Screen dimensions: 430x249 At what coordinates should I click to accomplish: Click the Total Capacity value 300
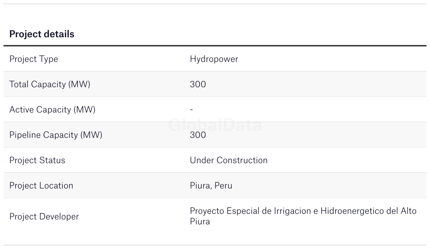198,84
